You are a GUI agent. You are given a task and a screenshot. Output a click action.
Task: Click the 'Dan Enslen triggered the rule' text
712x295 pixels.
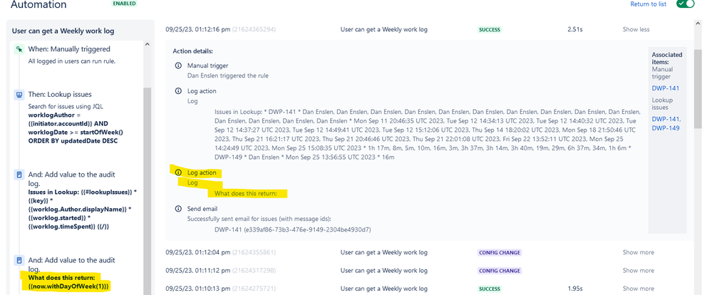pos(228,76)
